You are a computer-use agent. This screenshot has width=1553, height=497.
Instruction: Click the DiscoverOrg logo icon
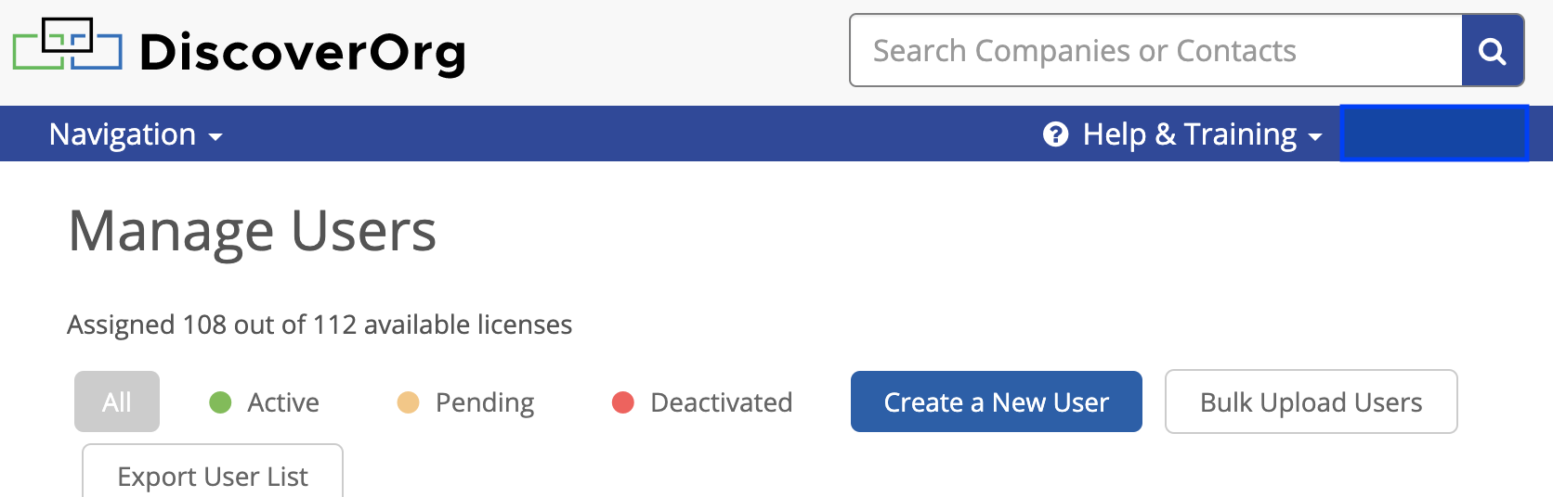tap(67, 44)
